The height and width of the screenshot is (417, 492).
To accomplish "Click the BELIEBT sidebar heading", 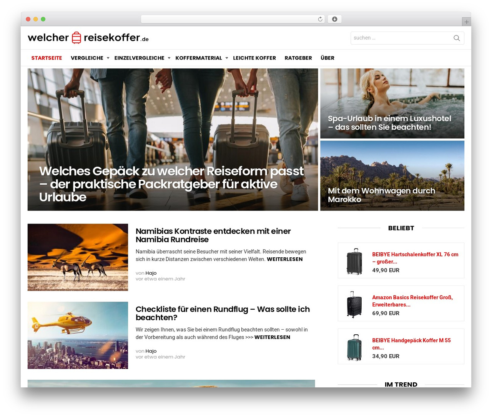I will (x=401, y=228).
